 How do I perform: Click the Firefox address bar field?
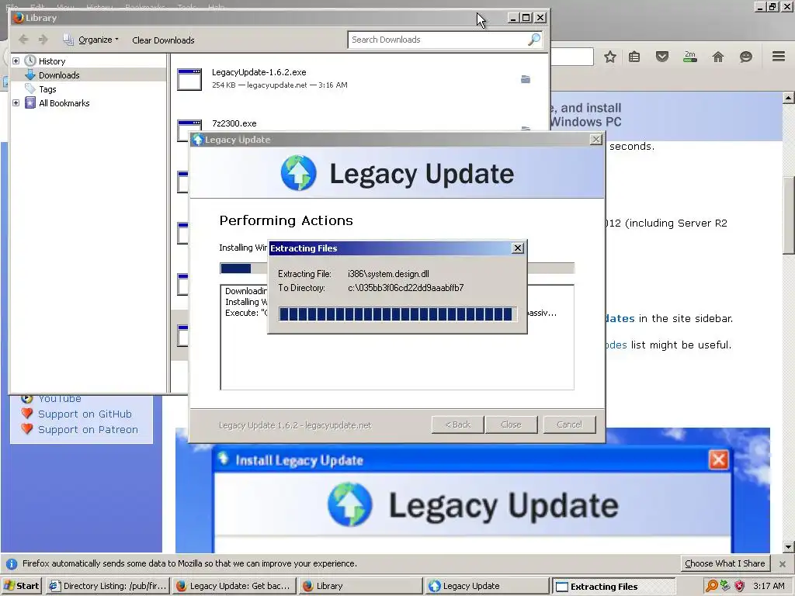click(572, 57)
